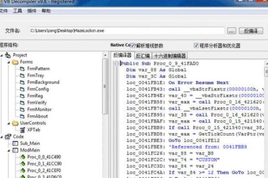268x178 pixels.
Task: Click the loc_0041FB1E On Error Resume Next line
Action: 178,83
